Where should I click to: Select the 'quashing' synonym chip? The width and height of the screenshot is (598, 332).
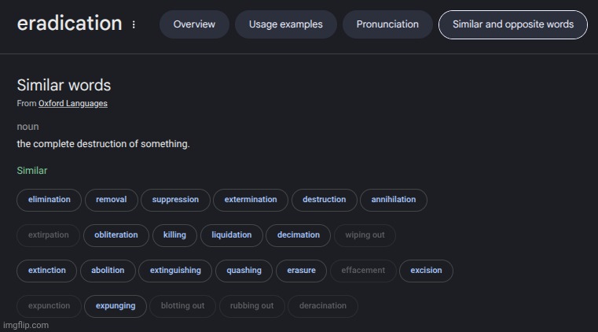point(244,271)
